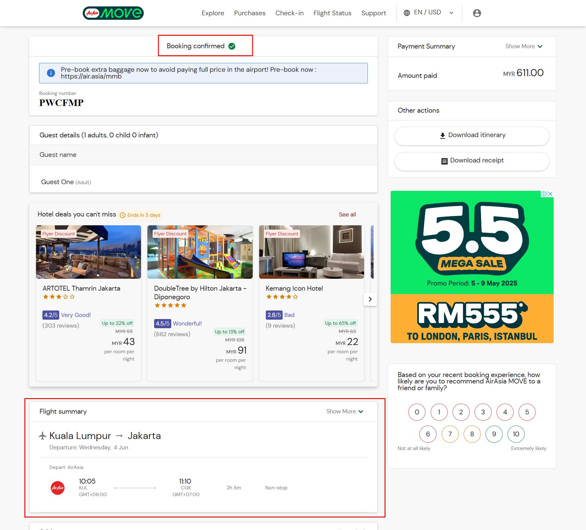Open See all hotel deals
The image size is (586, 530).
347,215
